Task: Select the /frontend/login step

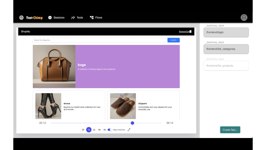Action: 226,32
